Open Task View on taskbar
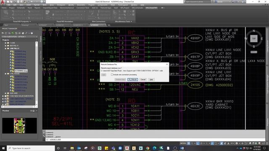Viewport: 269px width, 151px height. 65,148
